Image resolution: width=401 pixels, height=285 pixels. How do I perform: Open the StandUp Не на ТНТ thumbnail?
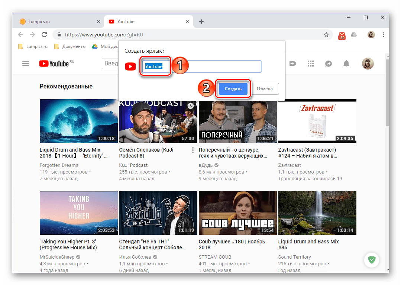(158, 213)
